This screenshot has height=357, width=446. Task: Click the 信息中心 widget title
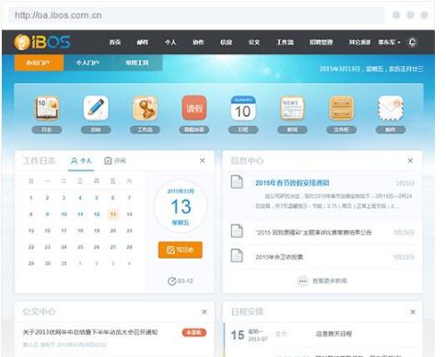tap(247, 160)
